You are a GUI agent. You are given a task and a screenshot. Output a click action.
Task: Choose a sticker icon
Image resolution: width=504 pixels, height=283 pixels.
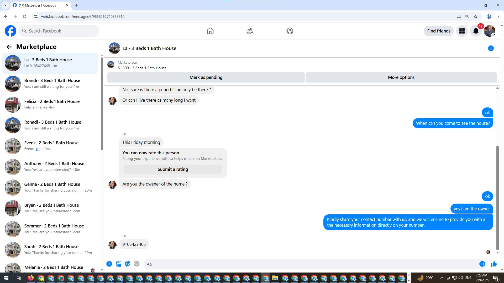tap(128, 264)
